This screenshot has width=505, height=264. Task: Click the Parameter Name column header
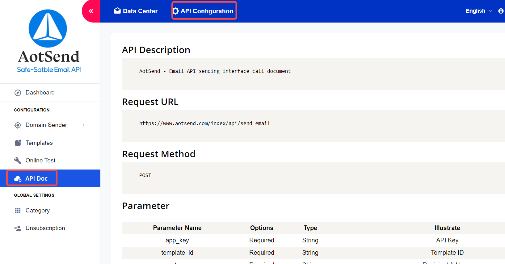pyautogui.click(x=177, y=228)
